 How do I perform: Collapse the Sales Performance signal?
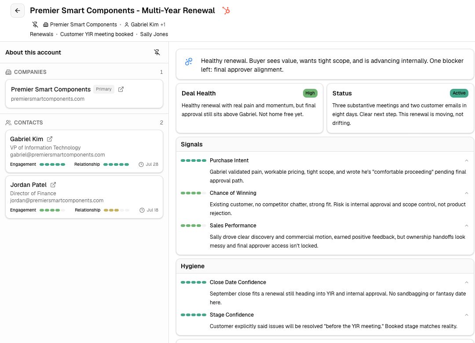[x=467, y=226]
